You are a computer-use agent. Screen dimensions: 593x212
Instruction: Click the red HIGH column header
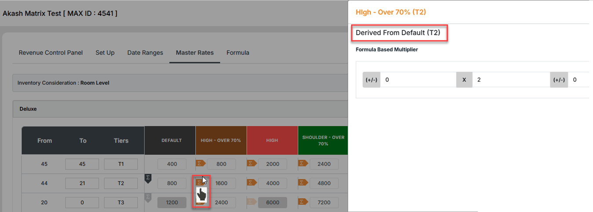point(272,141)
